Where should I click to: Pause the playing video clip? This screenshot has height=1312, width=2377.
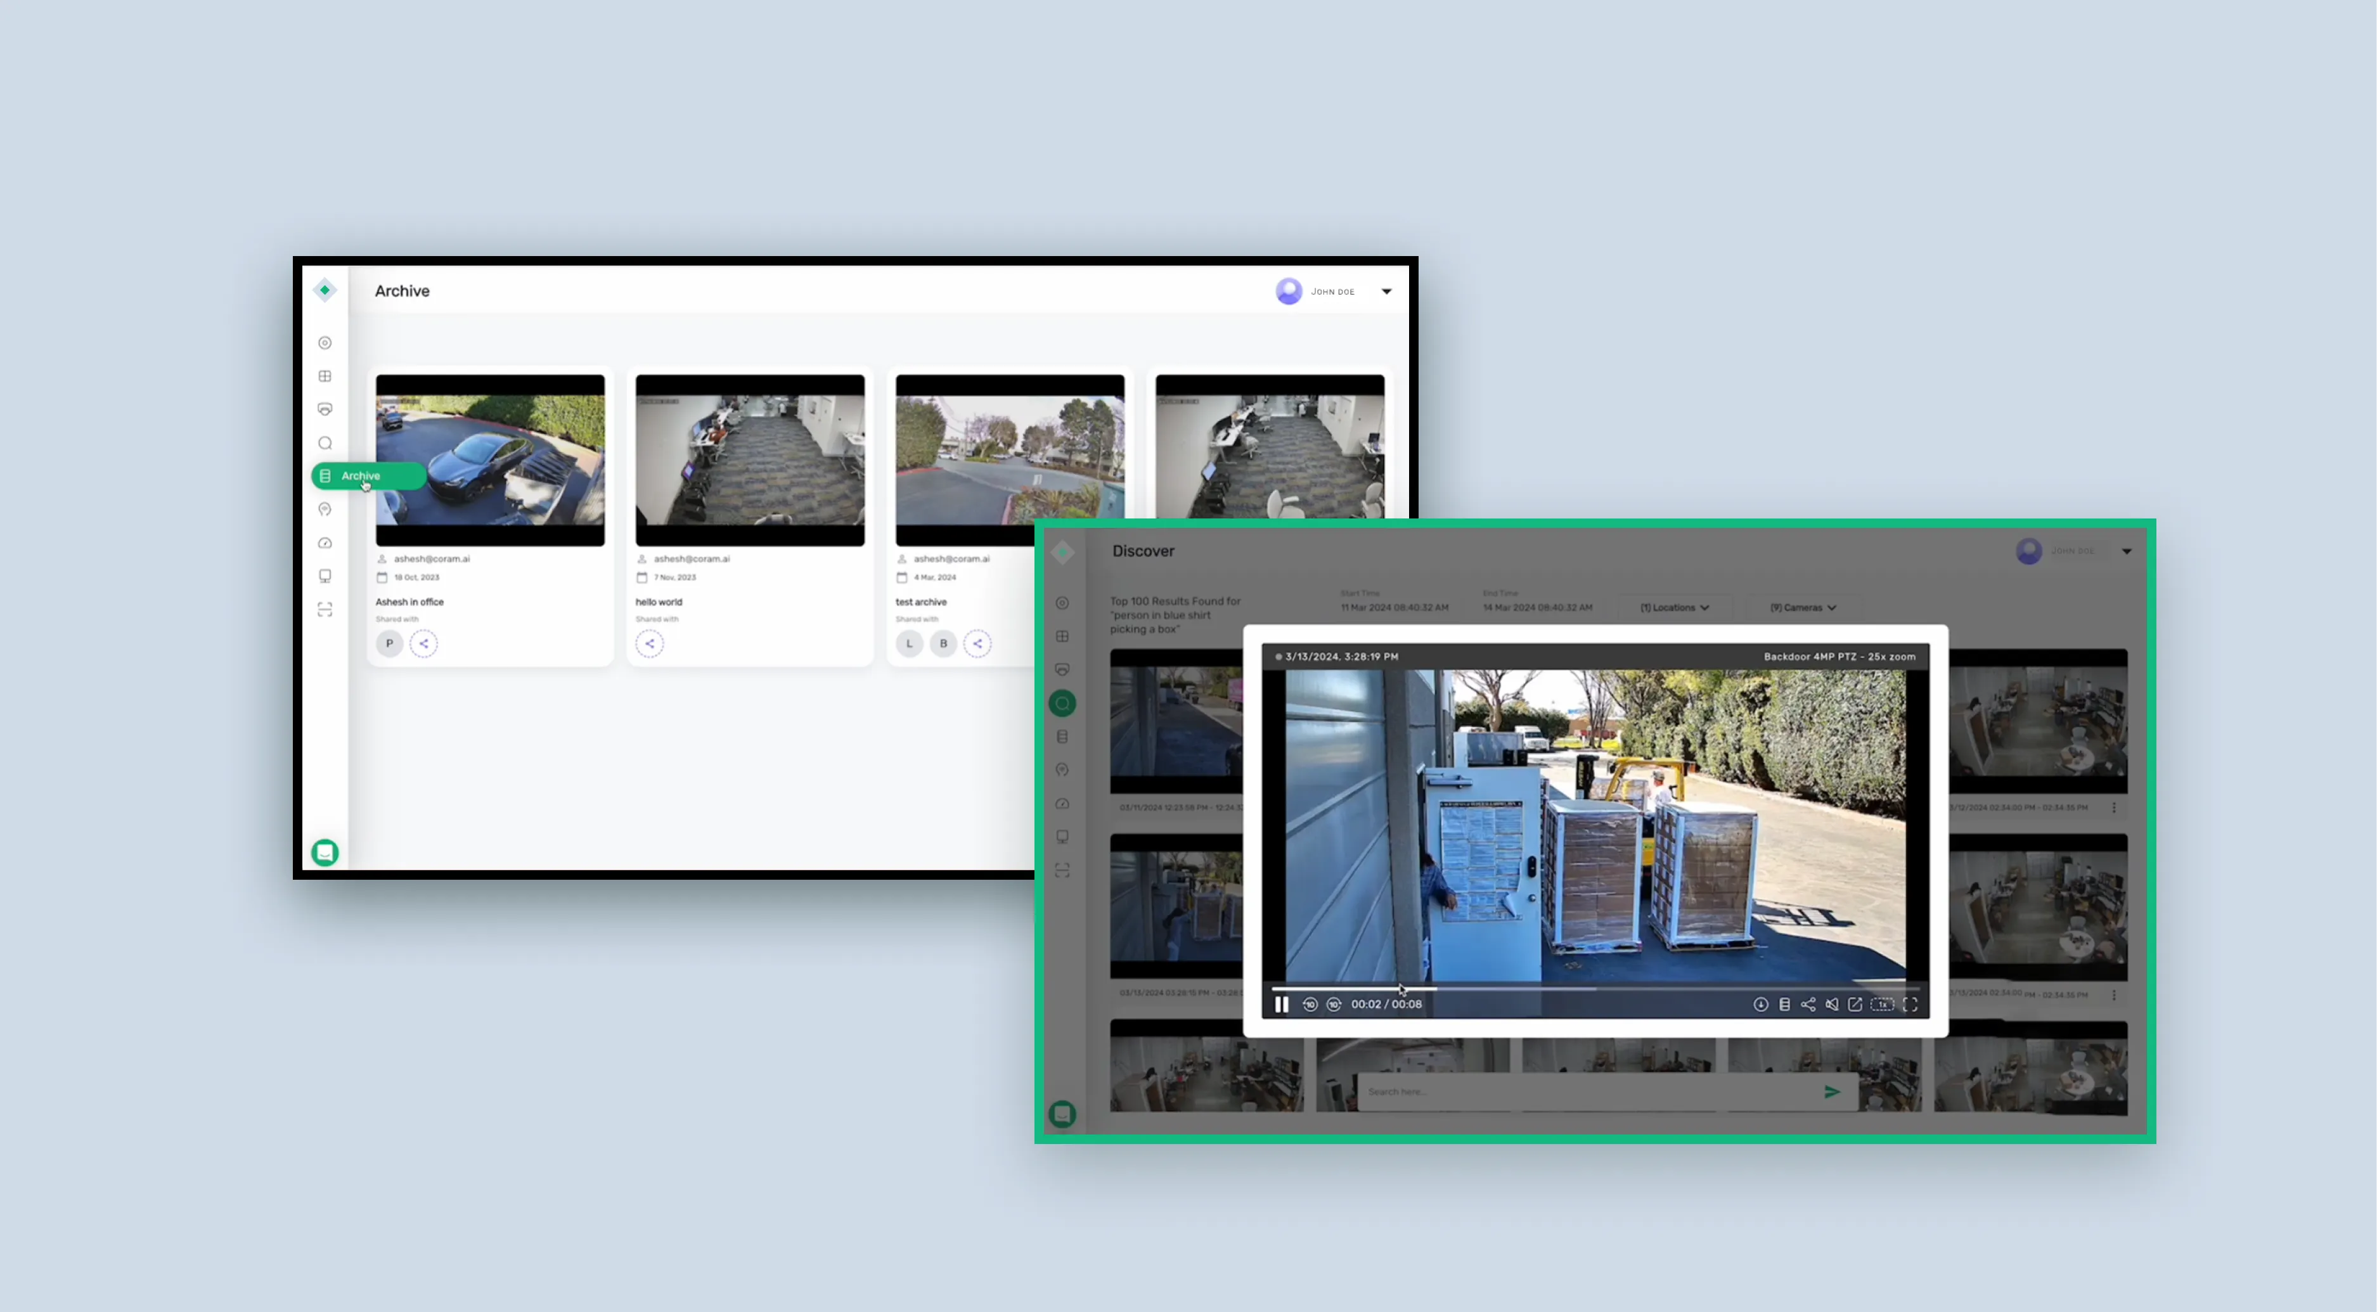[x=1281, y=1004]
